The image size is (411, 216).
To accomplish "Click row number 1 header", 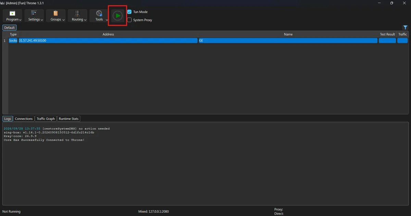I will coord(5,41).
